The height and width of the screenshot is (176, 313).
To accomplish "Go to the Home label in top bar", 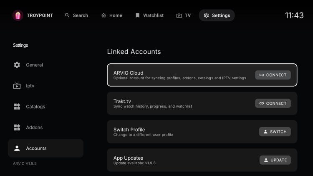I will tap(116, 15).
